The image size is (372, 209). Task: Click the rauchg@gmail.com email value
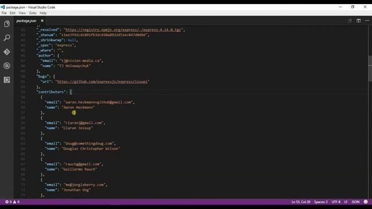(83, 164)
